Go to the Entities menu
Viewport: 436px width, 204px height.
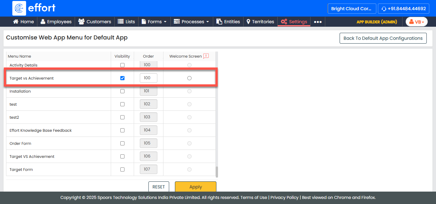[x=228, y=22]
